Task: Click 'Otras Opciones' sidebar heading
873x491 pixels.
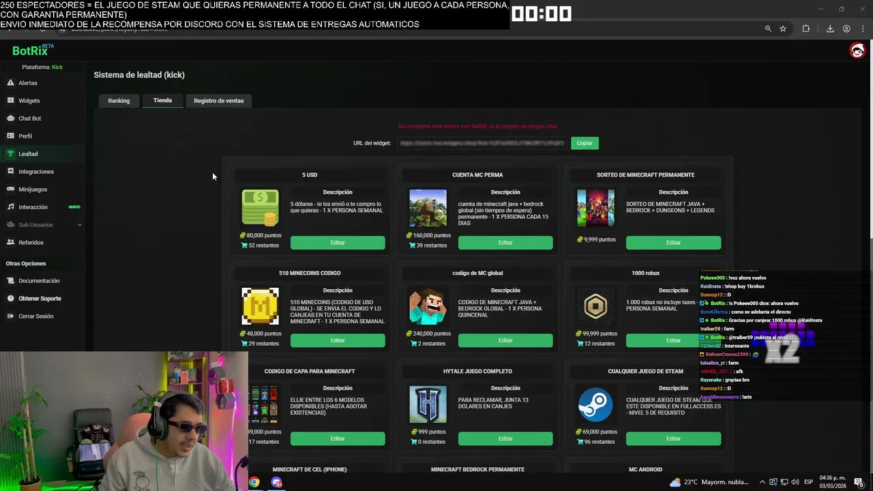Action: (26, 263)
